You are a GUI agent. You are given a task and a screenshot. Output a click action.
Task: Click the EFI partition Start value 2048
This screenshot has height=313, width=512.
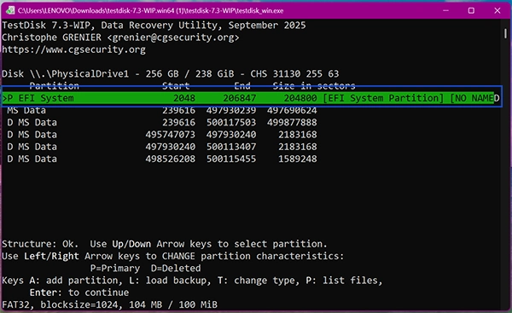click(x=184, y=98)
